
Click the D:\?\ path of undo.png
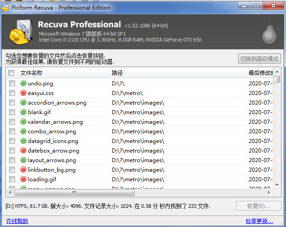pos(118,84)
